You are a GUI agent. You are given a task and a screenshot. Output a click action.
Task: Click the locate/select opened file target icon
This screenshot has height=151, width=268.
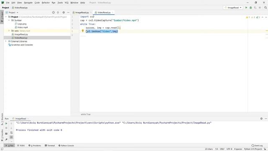[53, 13]
